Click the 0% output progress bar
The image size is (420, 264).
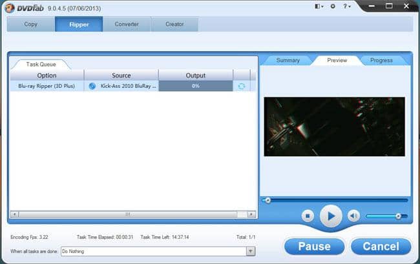click(196, 86)
